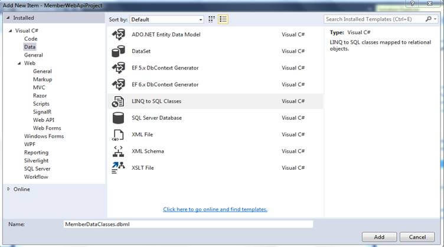This screenshot has width=444, height=247.
Task: Select the Code category
Action: (31, 39)
